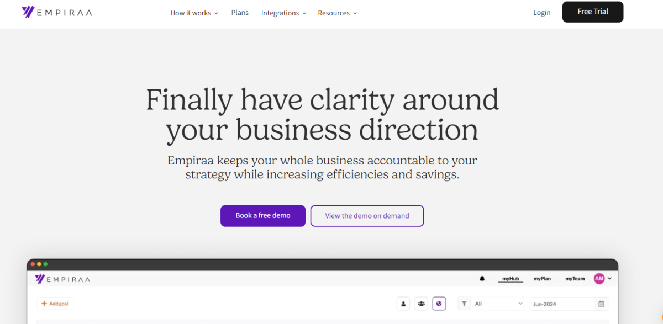Open the All filter dropdown
This screenshot has width=663, height=324.
[498, 304]
